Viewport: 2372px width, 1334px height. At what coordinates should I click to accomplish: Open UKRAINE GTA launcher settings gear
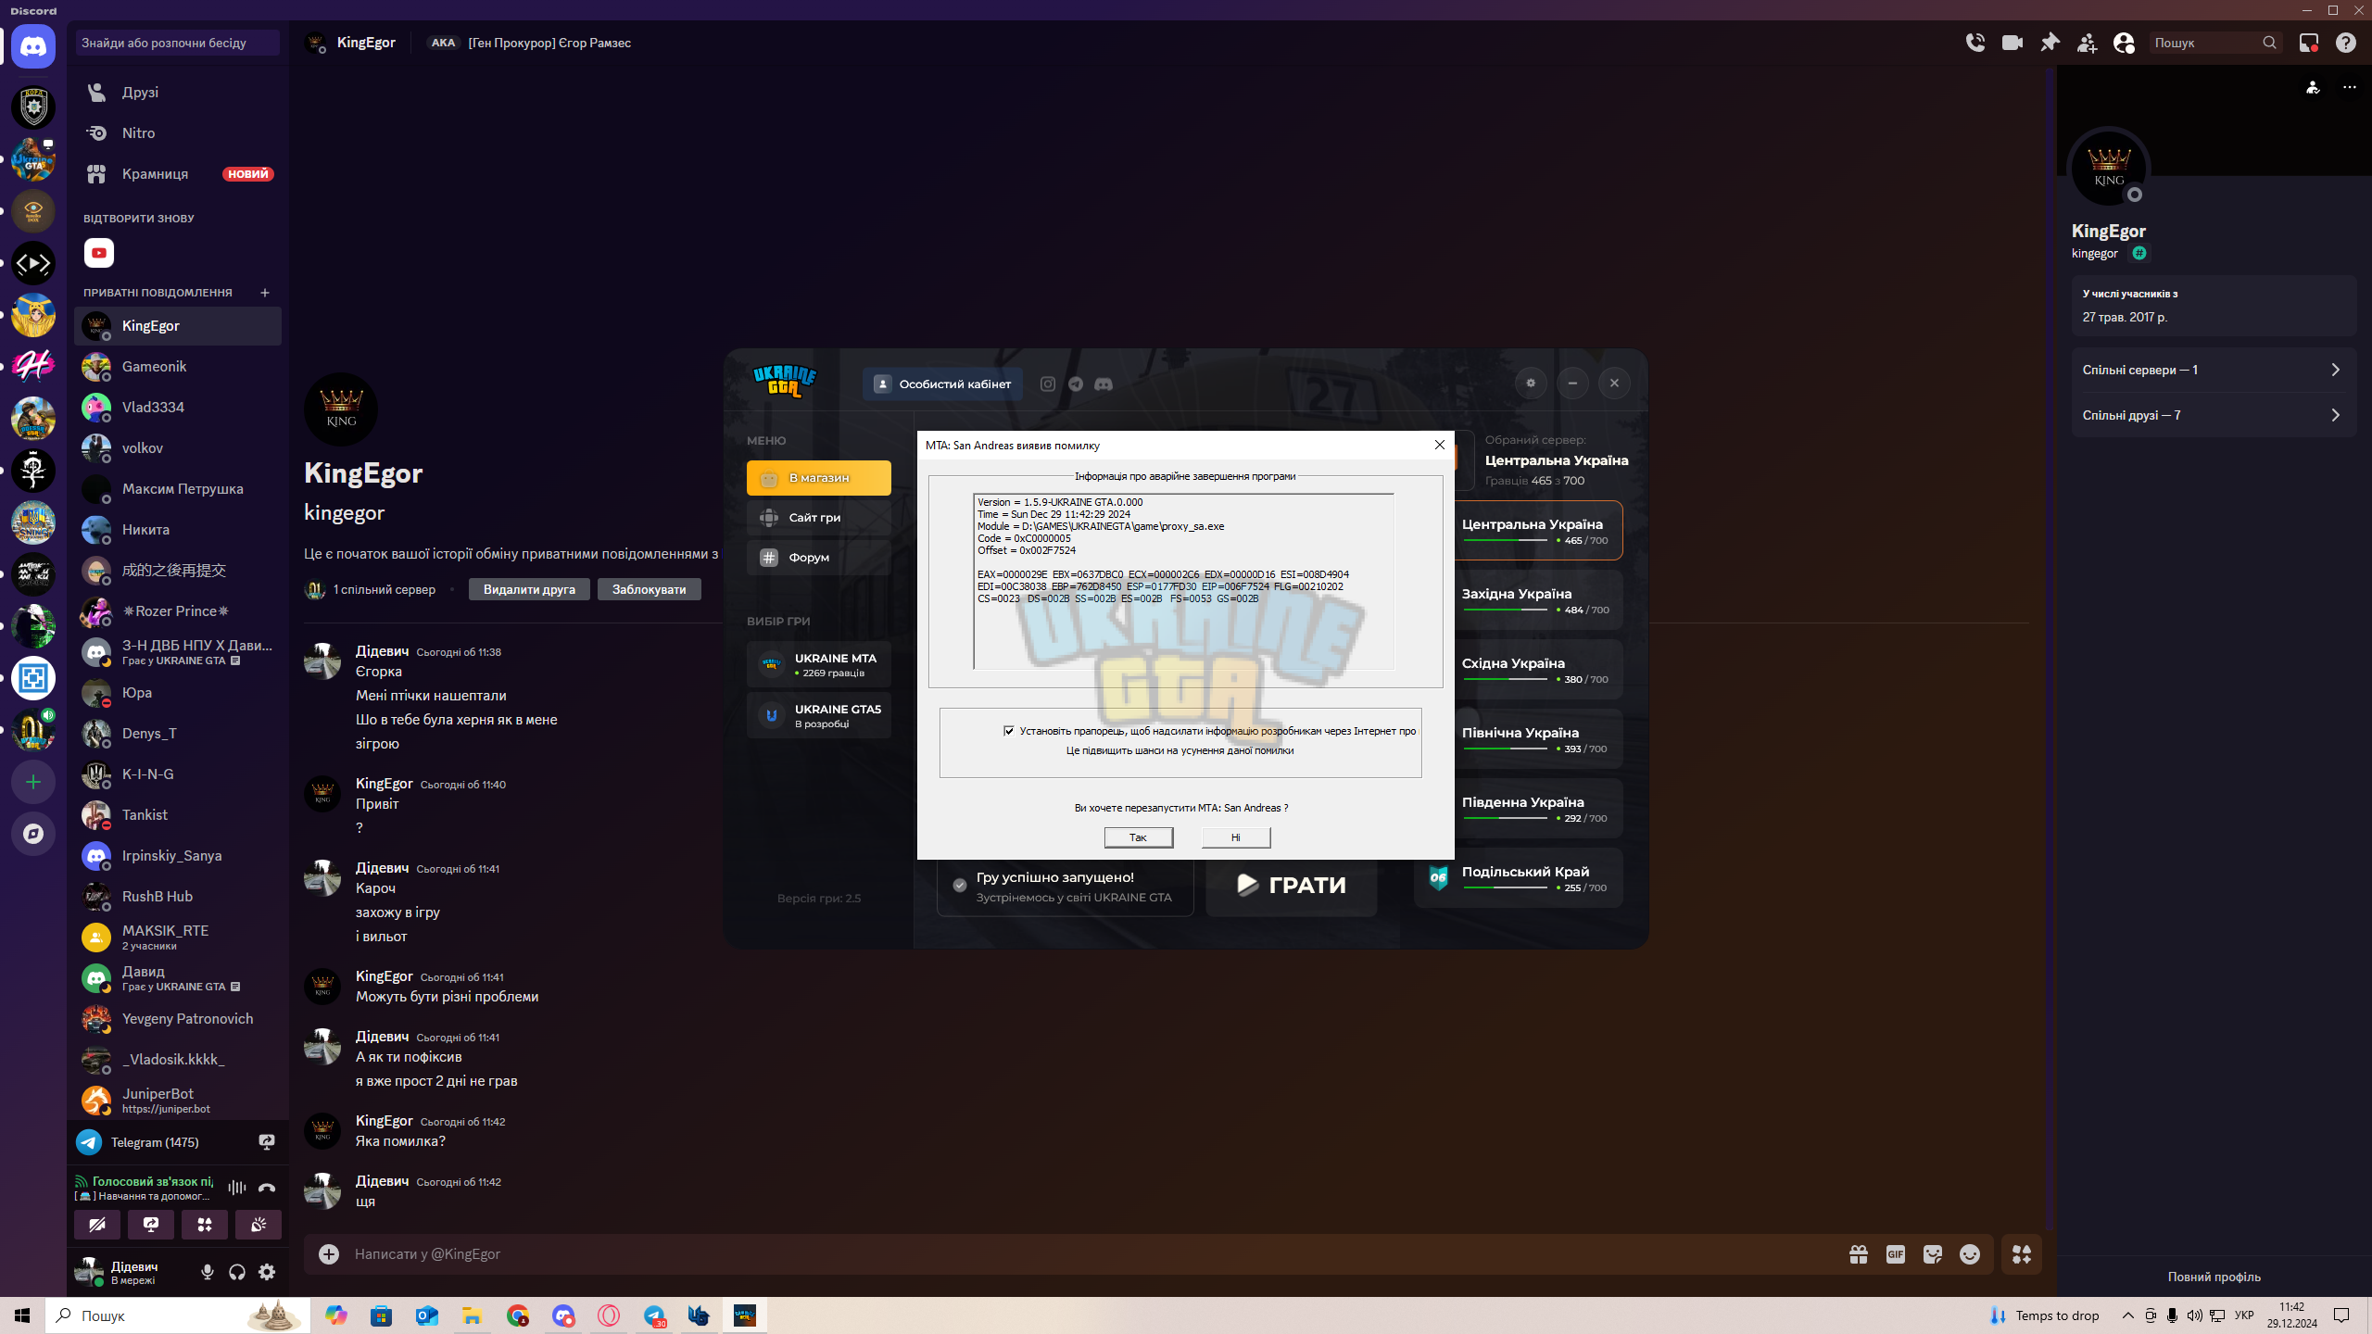pyautogui.click(x=1531, y=384)
